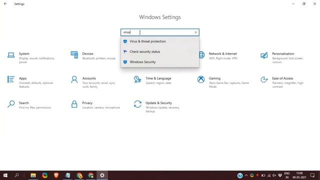Open the Search settings magnifier icon
Screen dimensions: 320x180
11,104
